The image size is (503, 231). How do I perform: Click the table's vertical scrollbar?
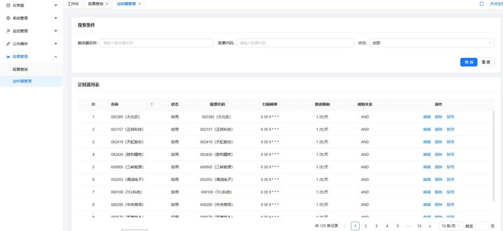(494, 156)
